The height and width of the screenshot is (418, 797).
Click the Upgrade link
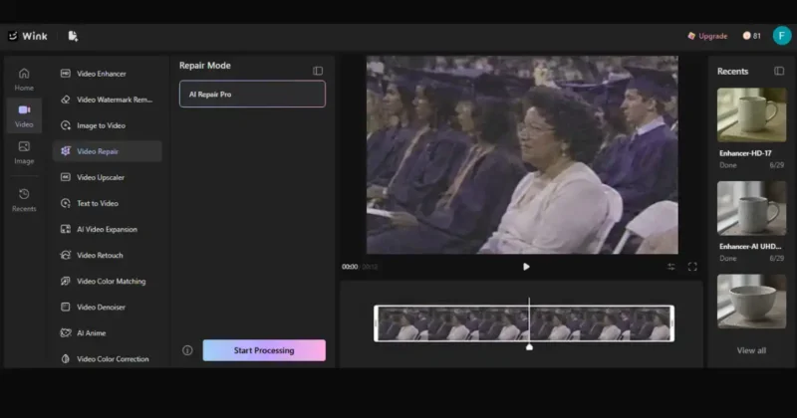tap(707, 36)
